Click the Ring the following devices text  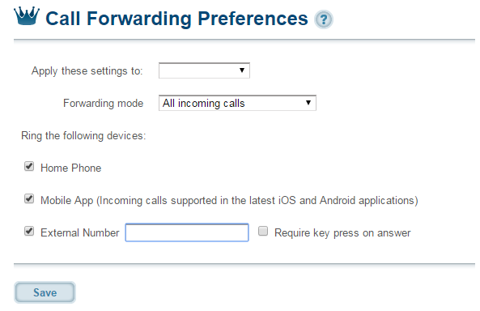83,136
